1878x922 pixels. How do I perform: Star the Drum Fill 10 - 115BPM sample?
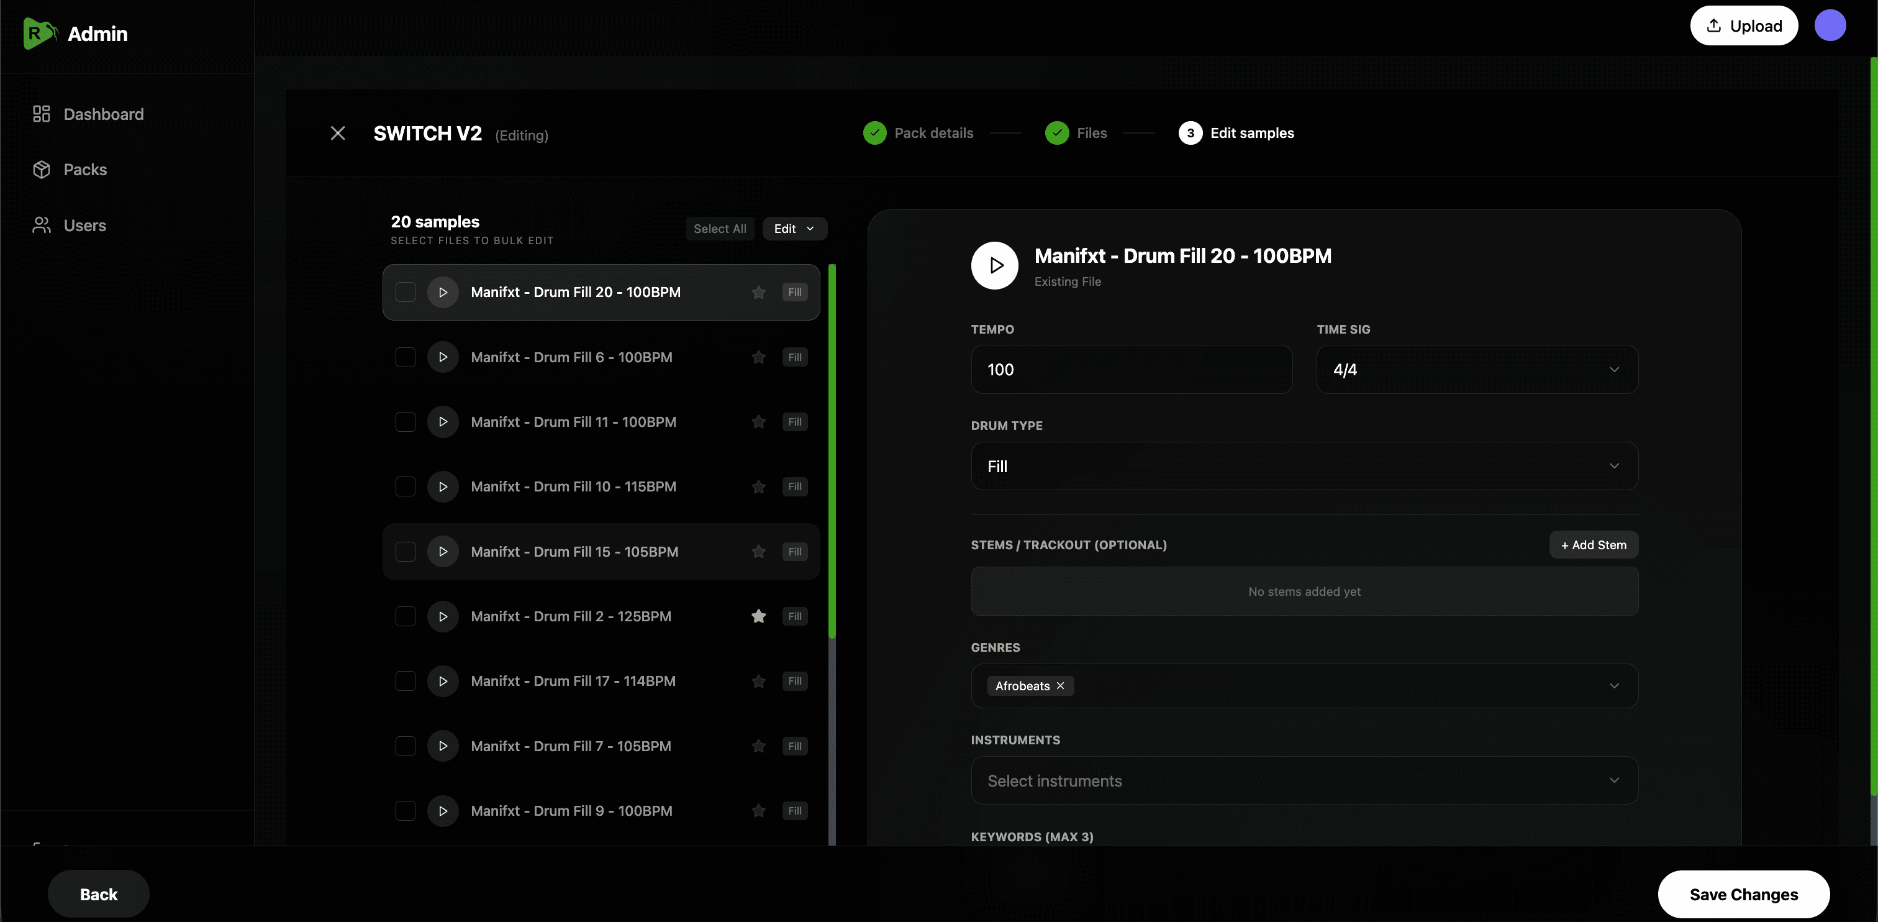pos(758,486)
